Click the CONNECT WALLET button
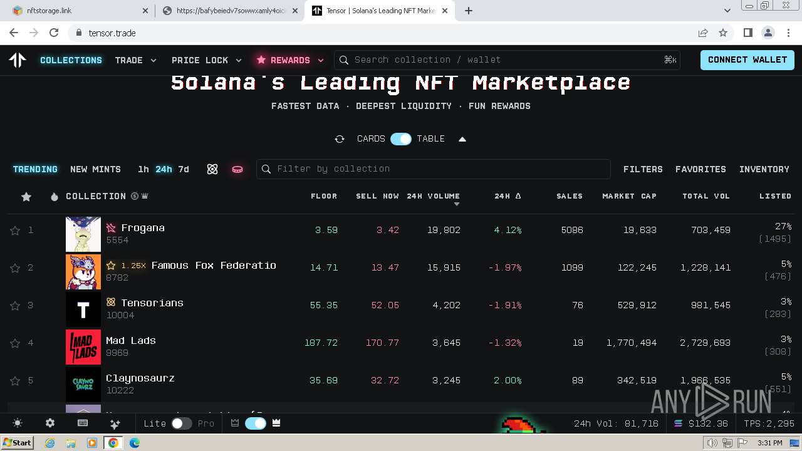Viewport: 802px width, 451px height. [747, 60]
